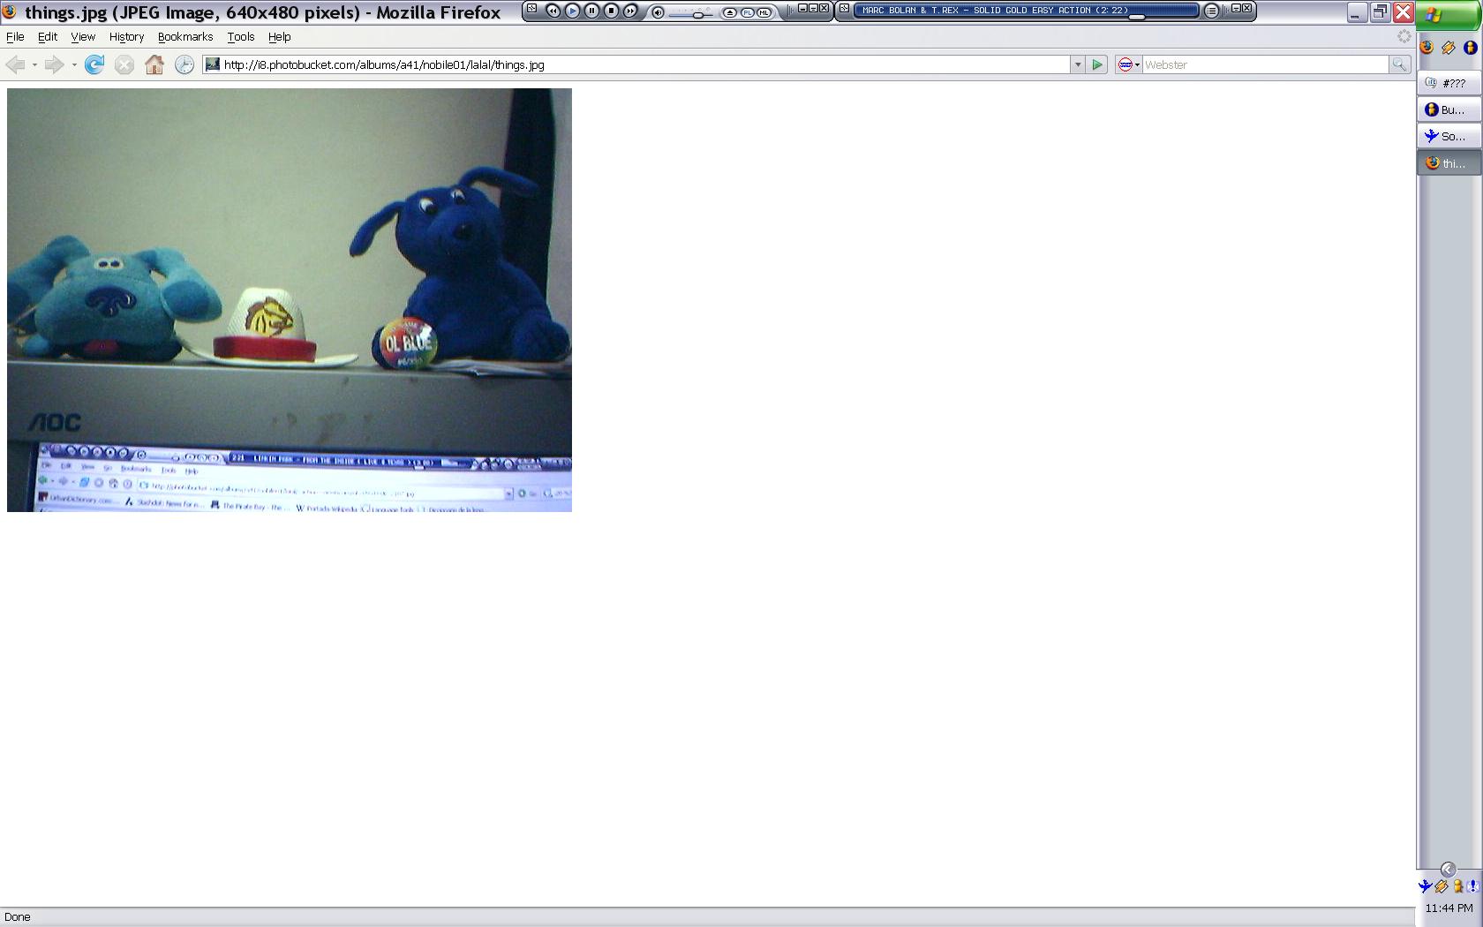Open the History clock icon in toolbar
Viewport: 1483px width, 927px height.
[184, 64]
